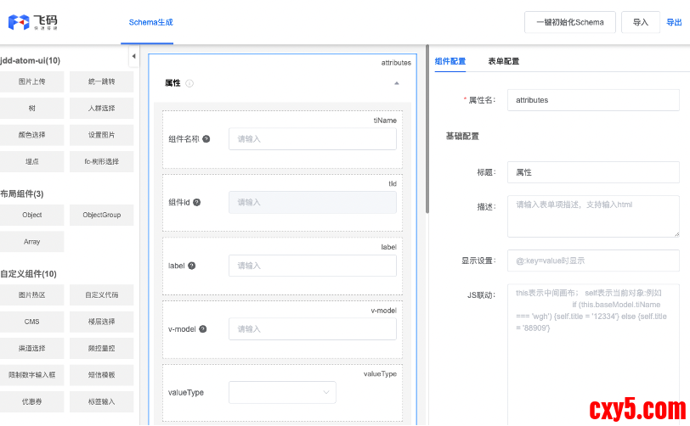Collapse the 属性 section with the triangle

(396, 83)
